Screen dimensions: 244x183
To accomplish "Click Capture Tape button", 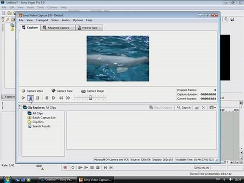I will tap(62, 91).
